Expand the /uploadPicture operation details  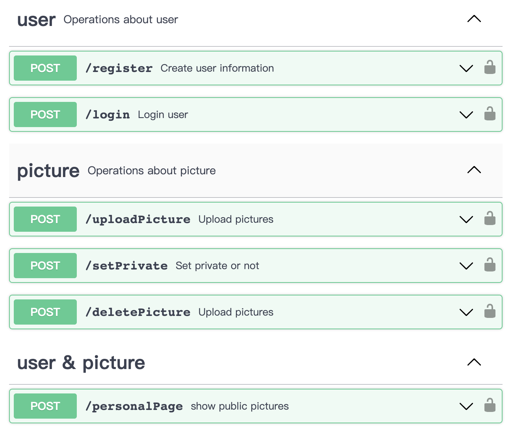pos(466,220)
